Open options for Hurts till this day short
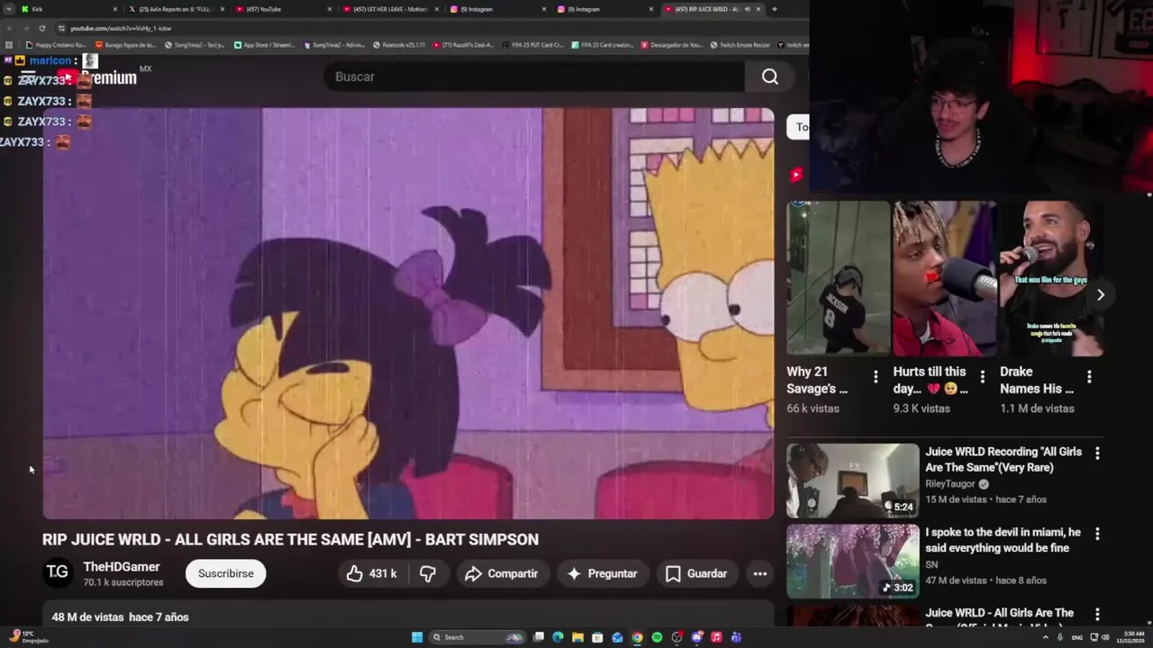Viewport: 1153px width, 648px height. [x=982, y=377]
